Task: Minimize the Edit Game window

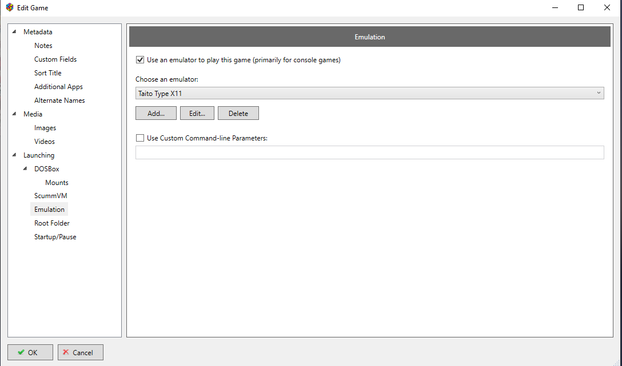Action: point(555,7)
